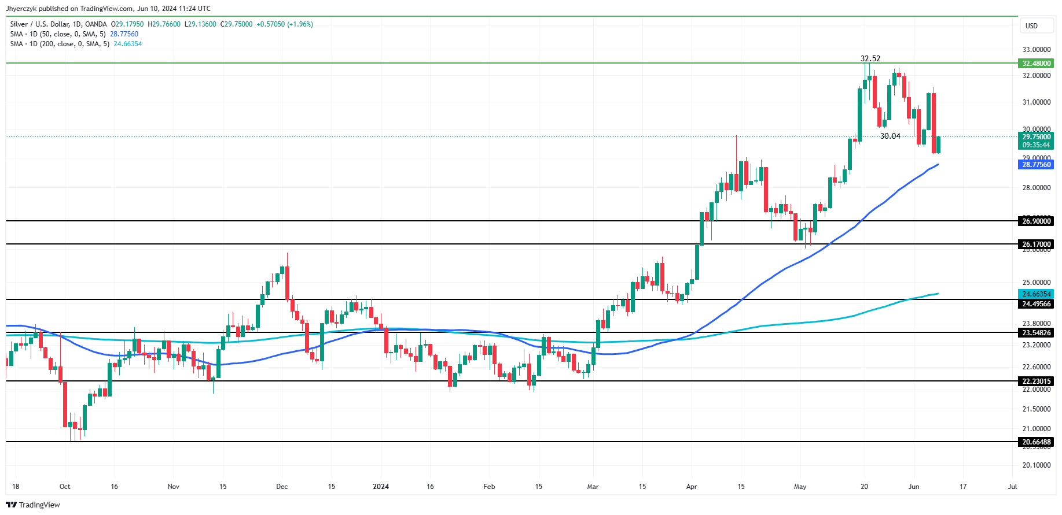Image resolution: width=1062 pixels, height=515 pixels.
Task: Select the SMA 50 indicator legend
Action: [x=58, y=34]
